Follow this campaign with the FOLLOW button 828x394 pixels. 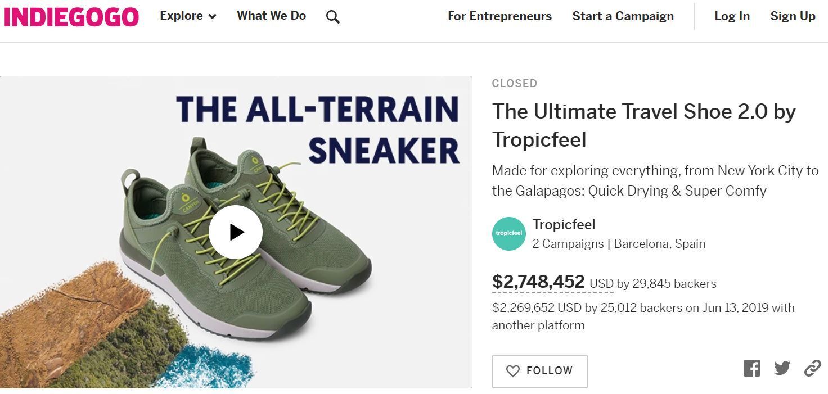539,371
